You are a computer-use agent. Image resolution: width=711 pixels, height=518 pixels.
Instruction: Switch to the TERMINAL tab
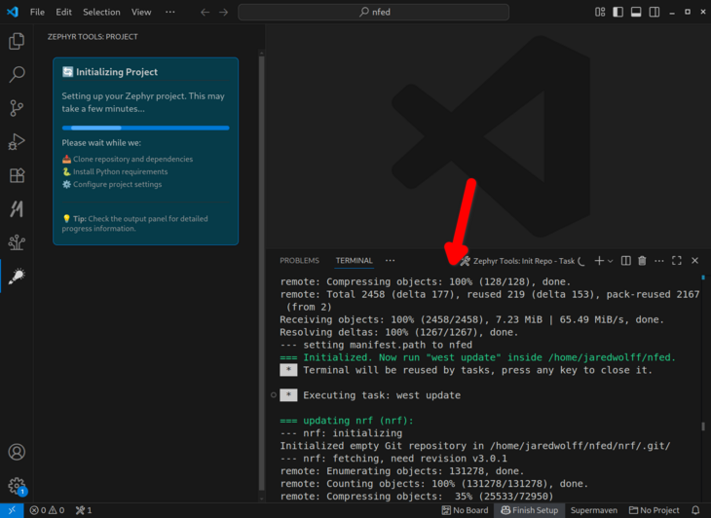tap(355, 261)
